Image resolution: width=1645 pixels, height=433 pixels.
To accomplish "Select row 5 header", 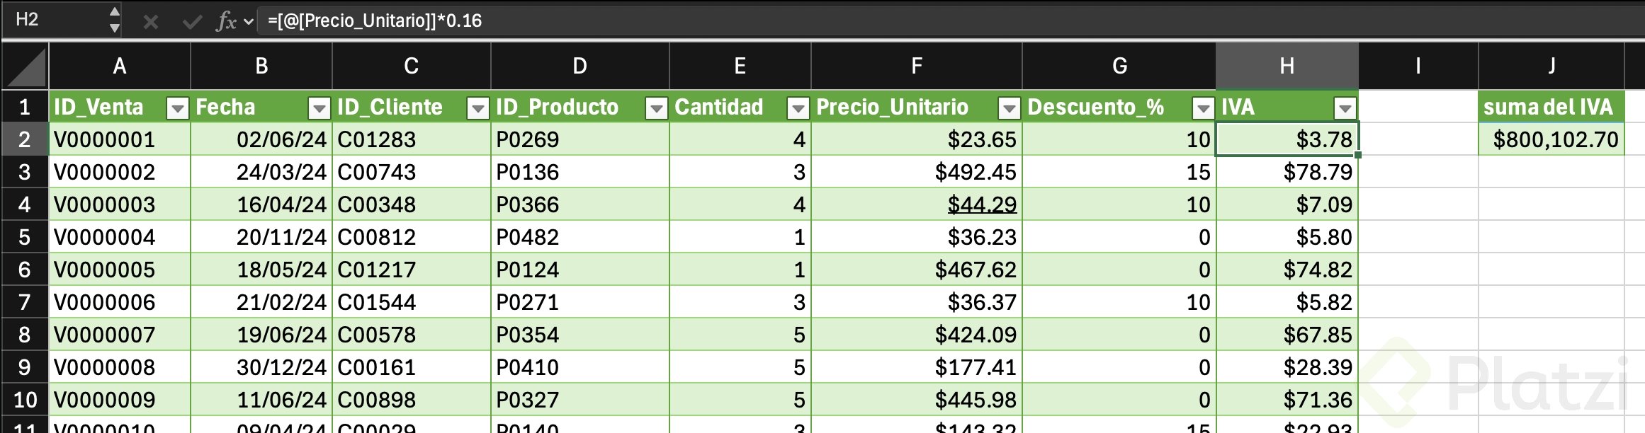I will click(25, 237).
